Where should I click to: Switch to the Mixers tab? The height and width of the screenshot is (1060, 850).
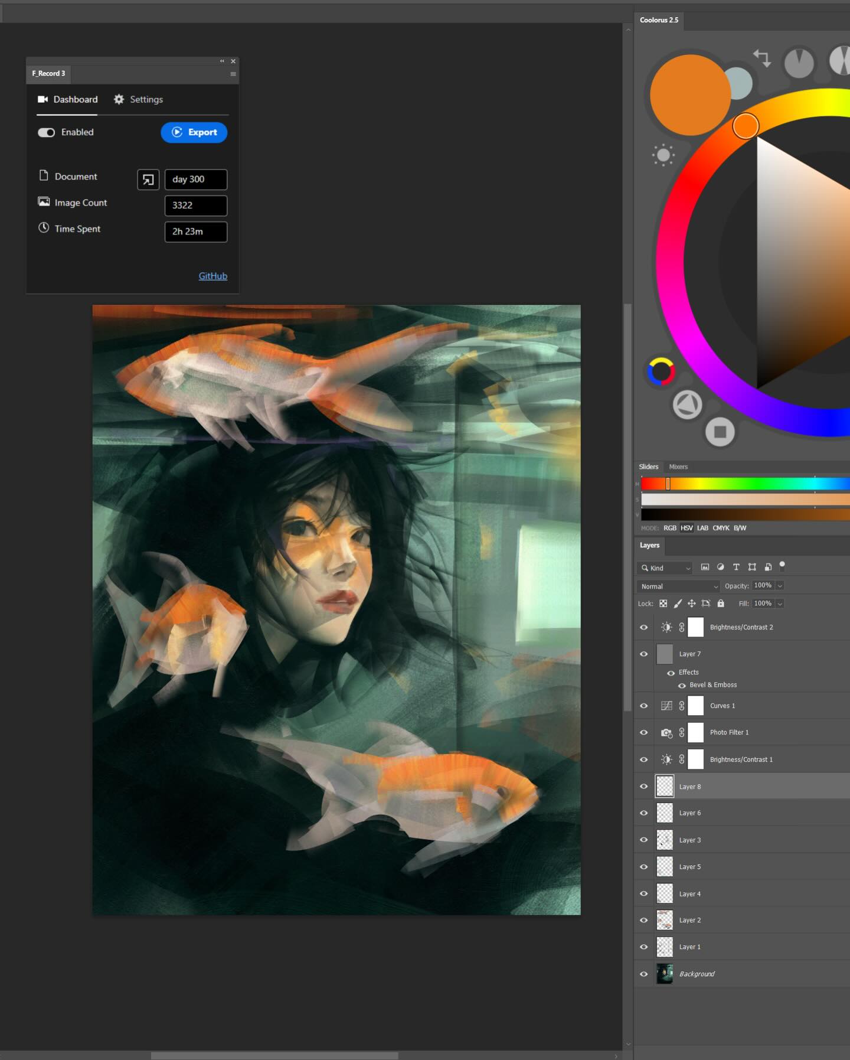[678, 467]
